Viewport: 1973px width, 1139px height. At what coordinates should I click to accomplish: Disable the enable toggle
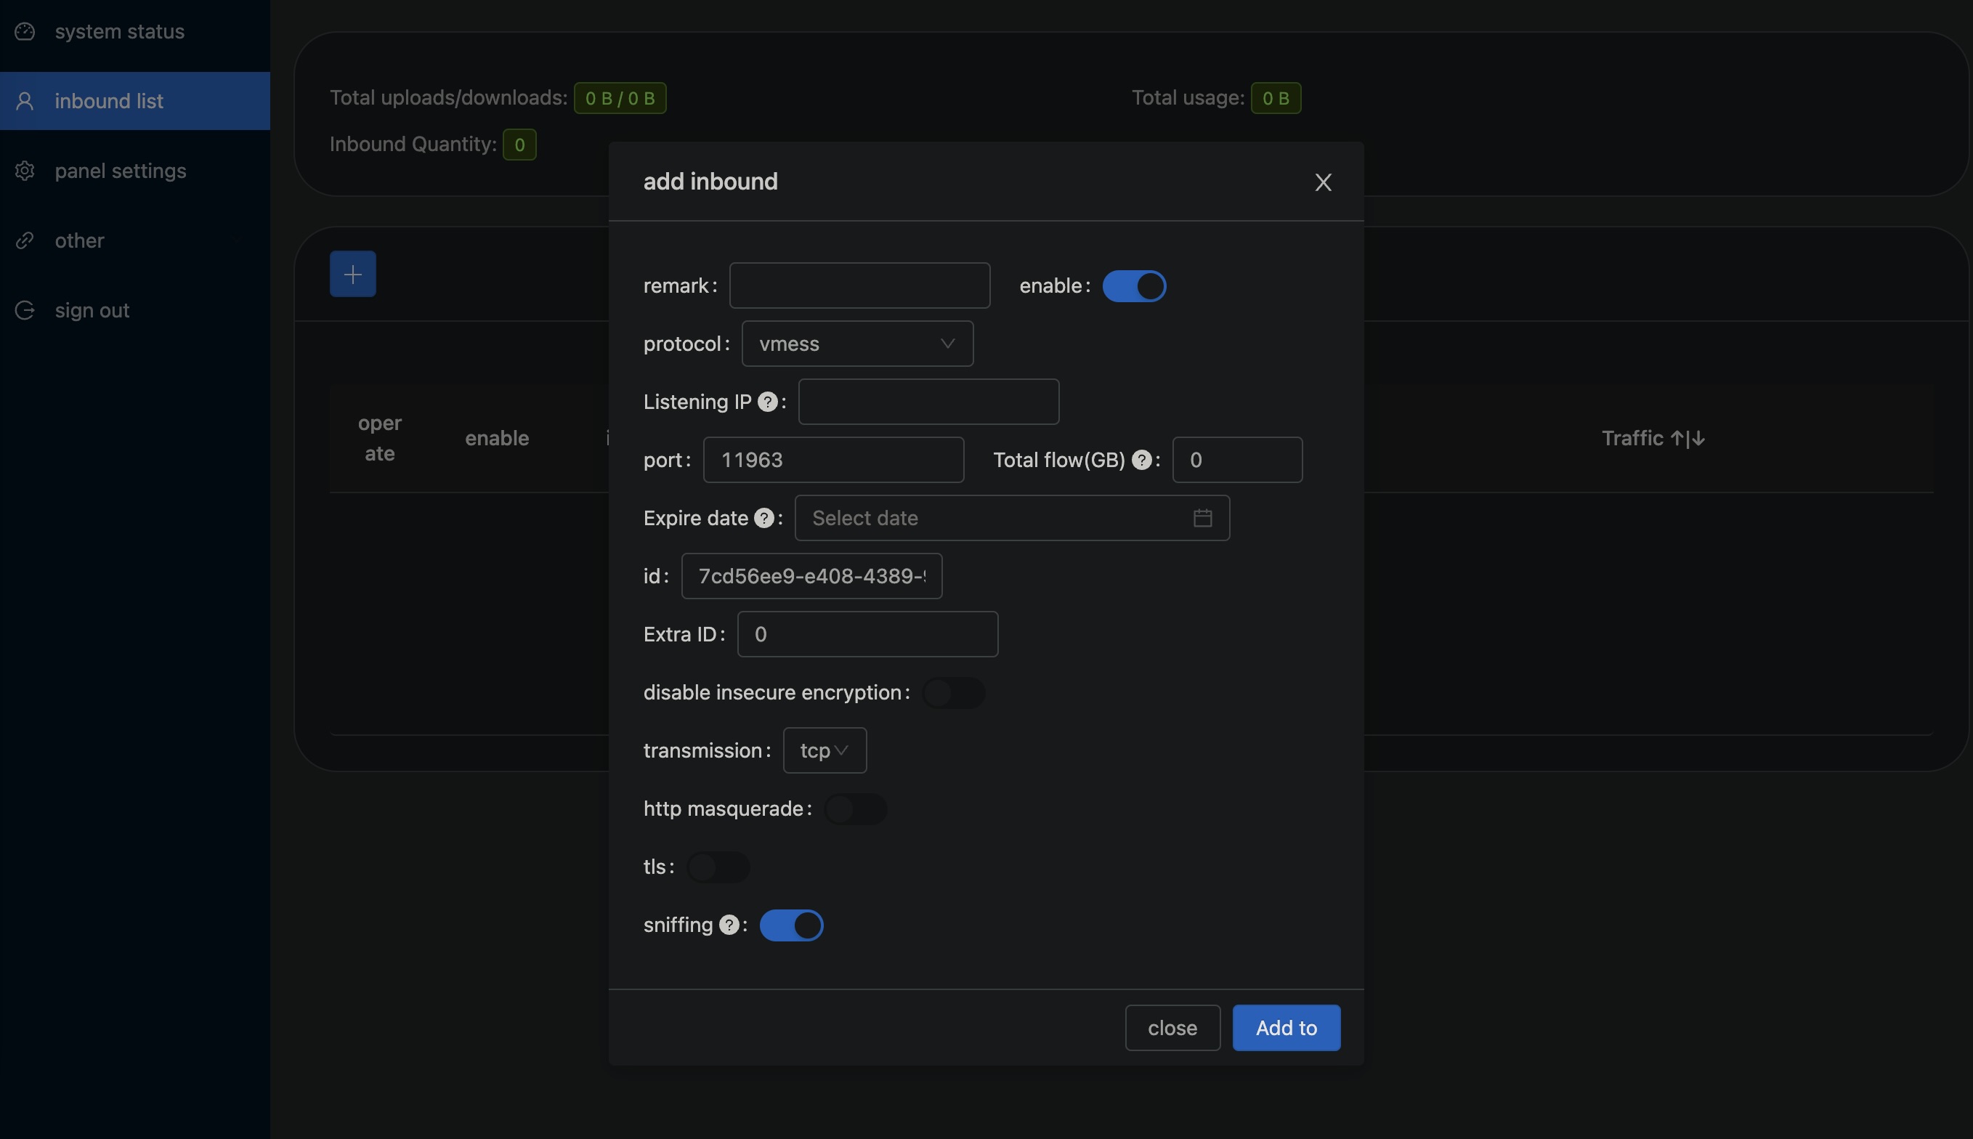point(1135,285)
